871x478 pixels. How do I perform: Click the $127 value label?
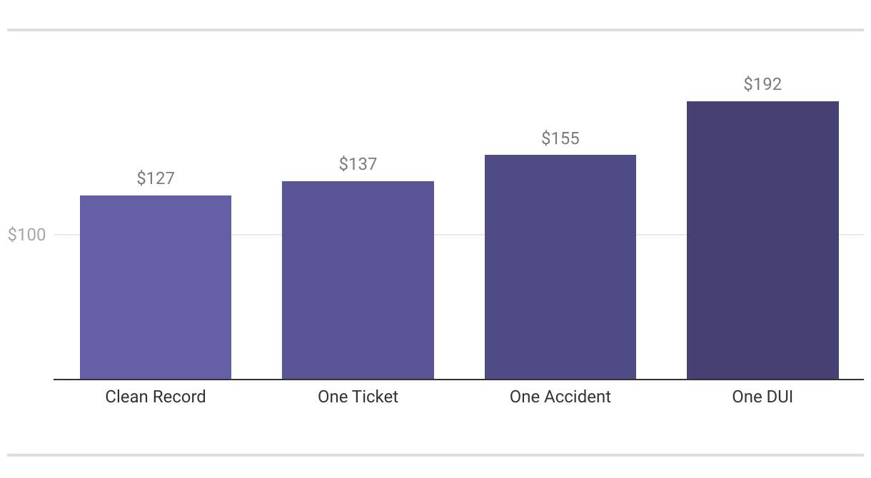(156, 178)
